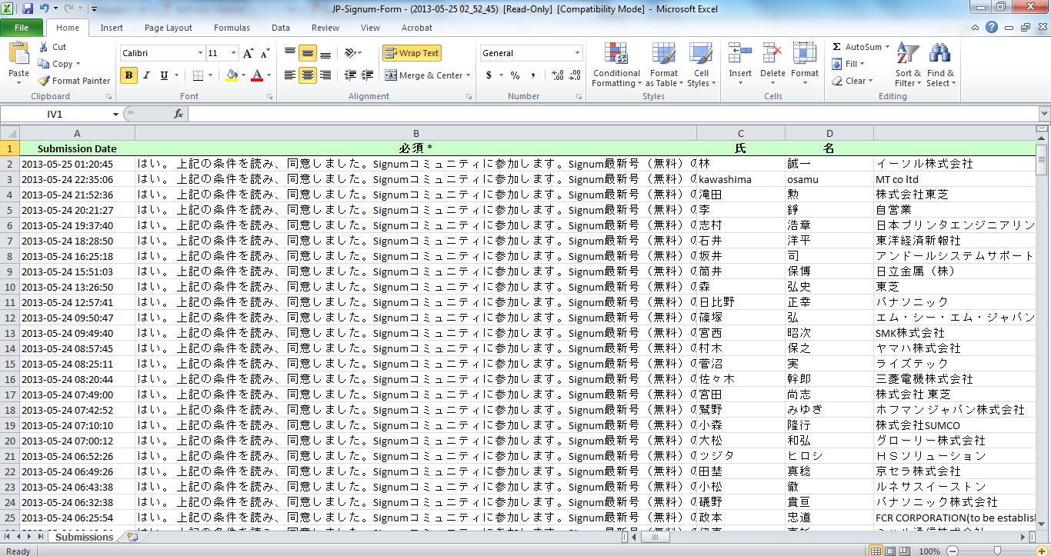Open Cell Styles gallery
This screenshot has width=1051, height=556.
700,65
